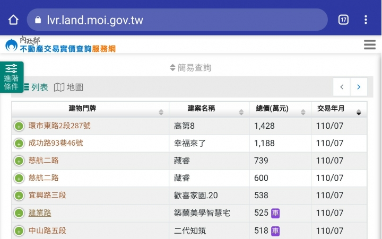Open 慈航二路 link in 739 row

point(44,161)
